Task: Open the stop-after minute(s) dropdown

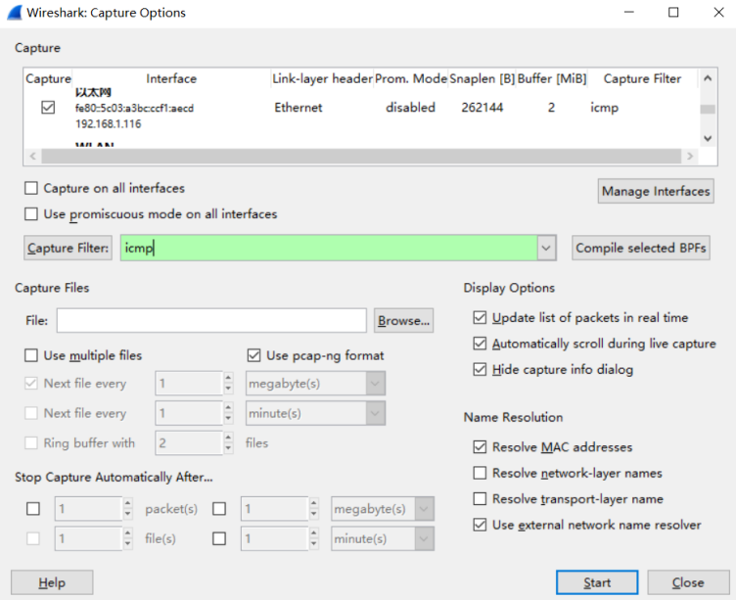Action: click(424, 538)
